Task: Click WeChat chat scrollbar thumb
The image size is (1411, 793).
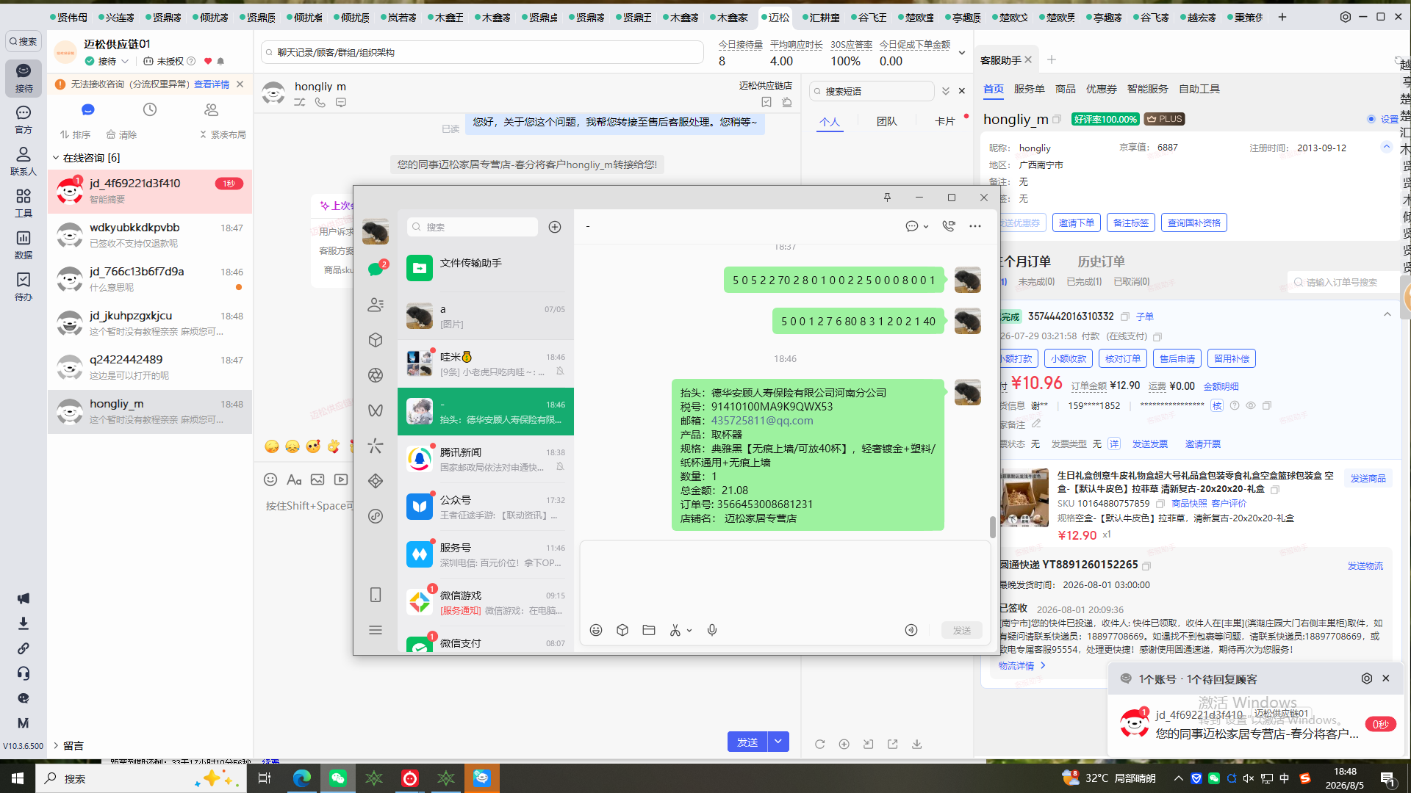Action: [x=993, y=526]
